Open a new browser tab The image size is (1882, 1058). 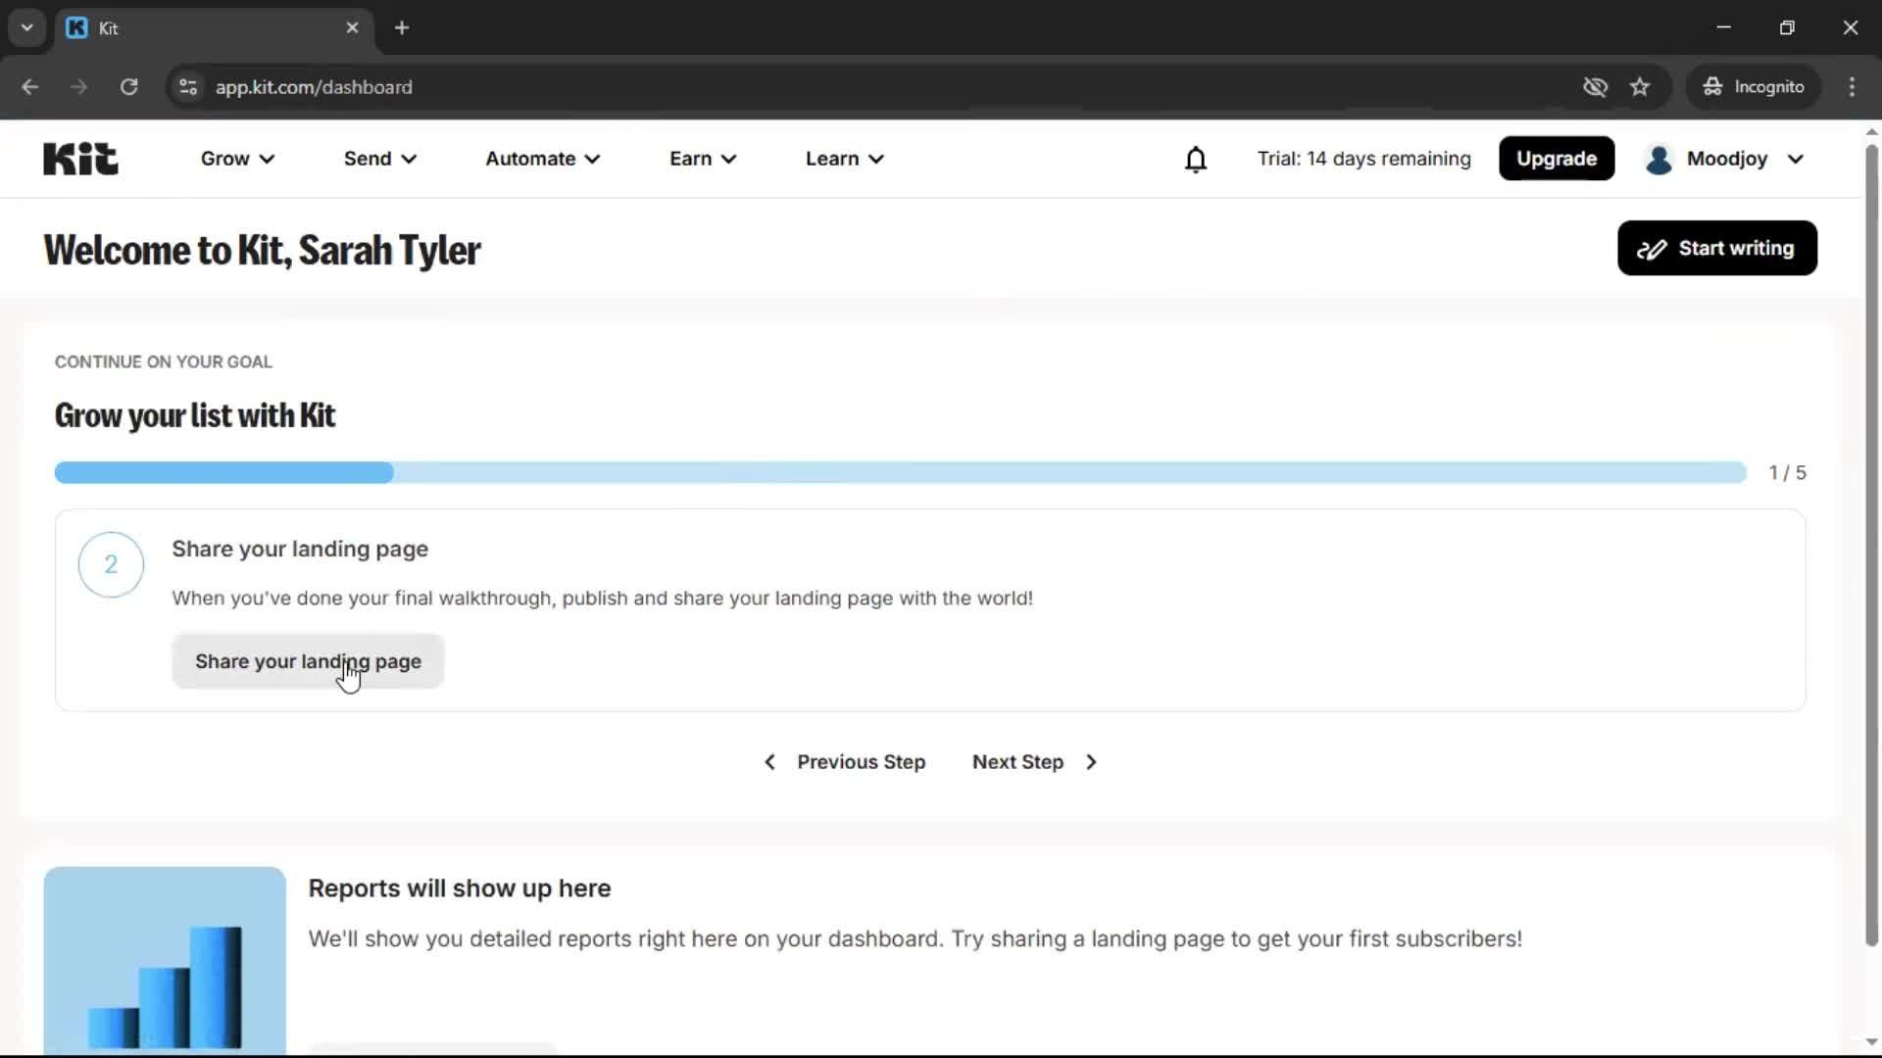point(402,27)
